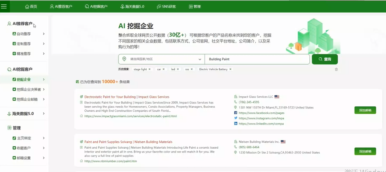Click Twitter icon beside Instagram link
The image size is (386, 172).
[x=236, y=118]
